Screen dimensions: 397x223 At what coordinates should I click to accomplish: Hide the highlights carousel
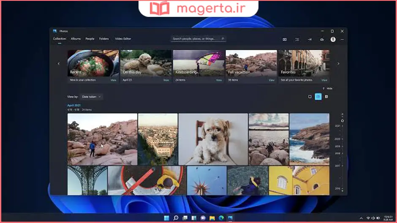point(327,88)
